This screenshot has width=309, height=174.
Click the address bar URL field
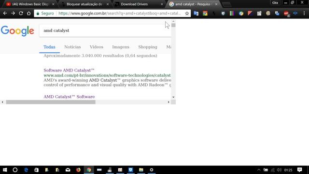coord(120,14)
